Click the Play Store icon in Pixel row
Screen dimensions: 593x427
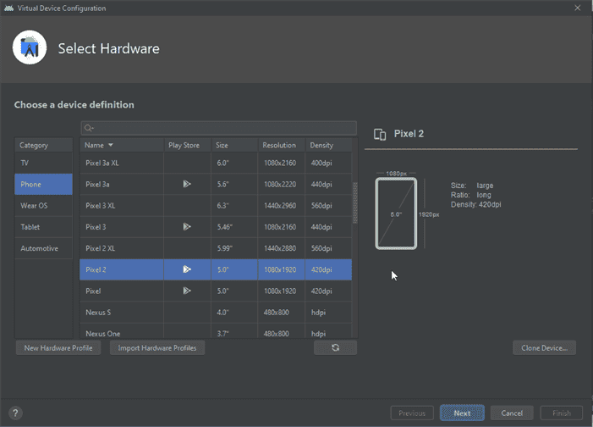click(187, 291)
